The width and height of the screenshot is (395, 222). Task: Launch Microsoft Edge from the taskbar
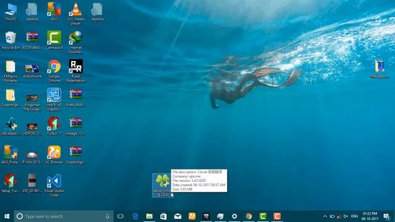[x=135, y=216]
